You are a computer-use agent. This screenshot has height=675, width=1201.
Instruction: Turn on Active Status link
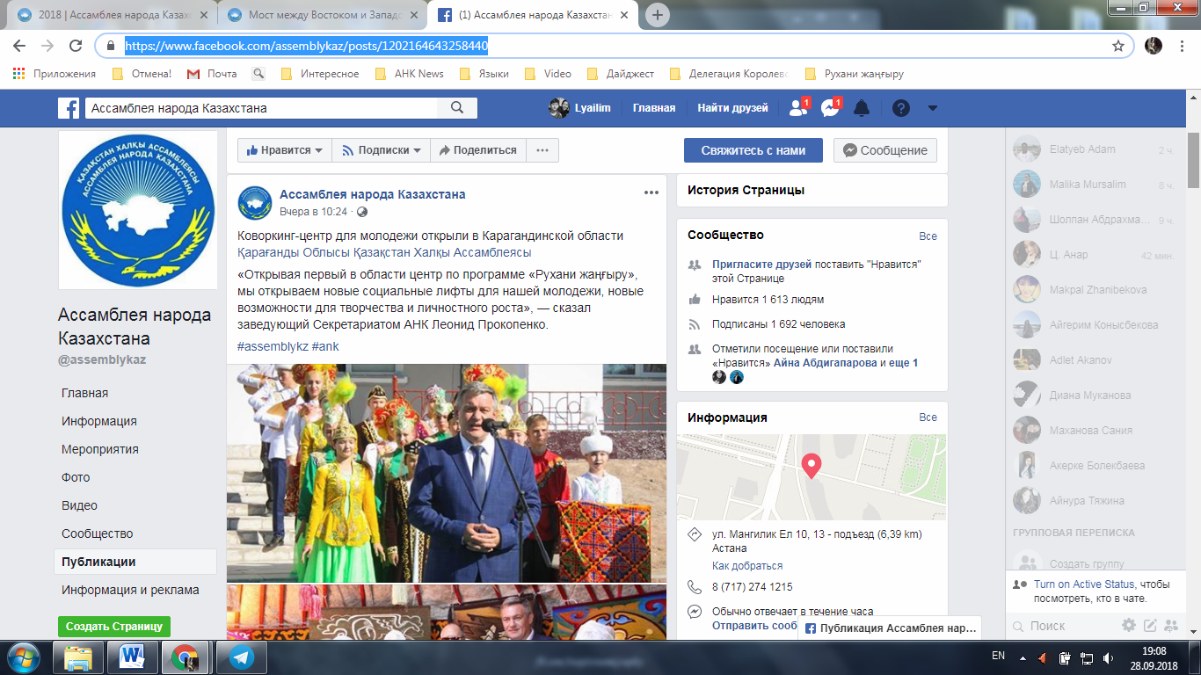pyautogui.click(x=1084, y=584)
